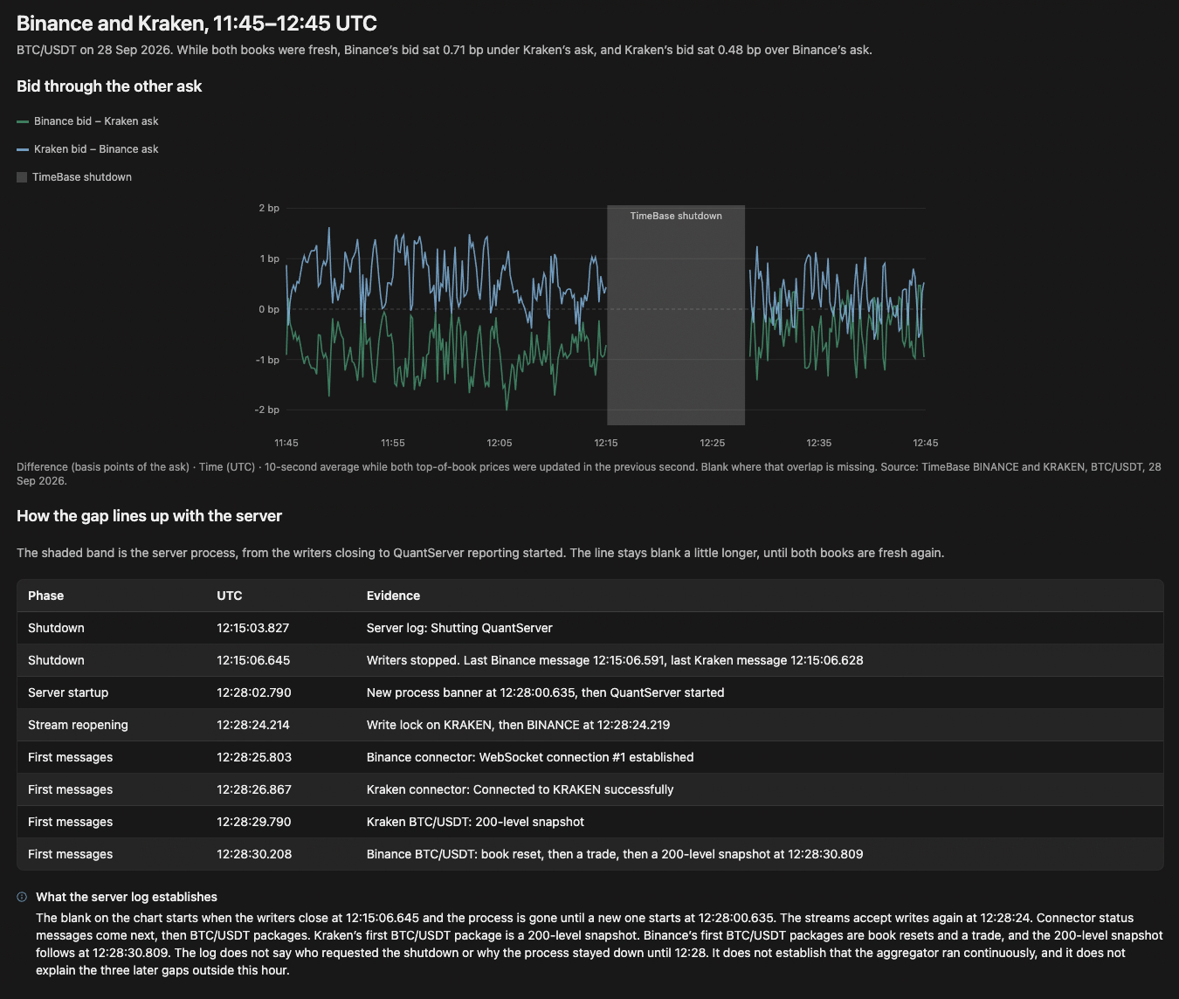
Task: Select the timestamp cell 12:28:02.790
Action: tap(254, 692)
